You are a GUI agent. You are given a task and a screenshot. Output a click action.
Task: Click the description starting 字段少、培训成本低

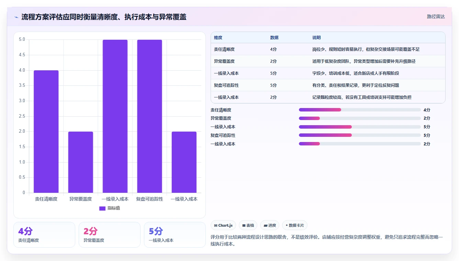click(x=356, y=73)
